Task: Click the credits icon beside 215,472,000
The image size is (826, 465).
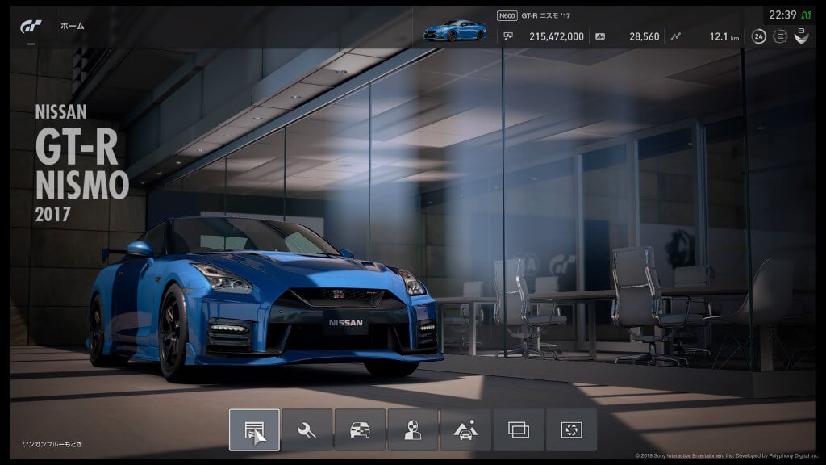Action: [508, 36]
